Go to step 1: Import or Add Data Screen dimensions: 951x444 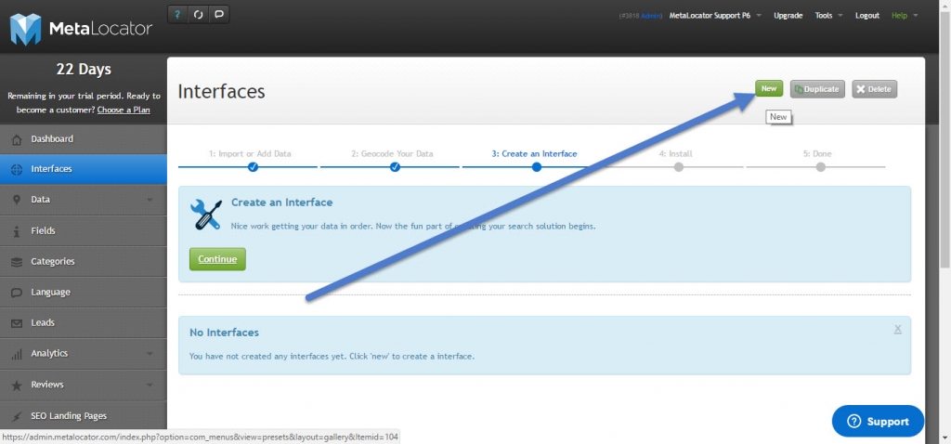click(250, 154)
